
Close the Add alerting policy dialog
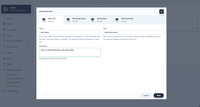(x=161, y=11)
